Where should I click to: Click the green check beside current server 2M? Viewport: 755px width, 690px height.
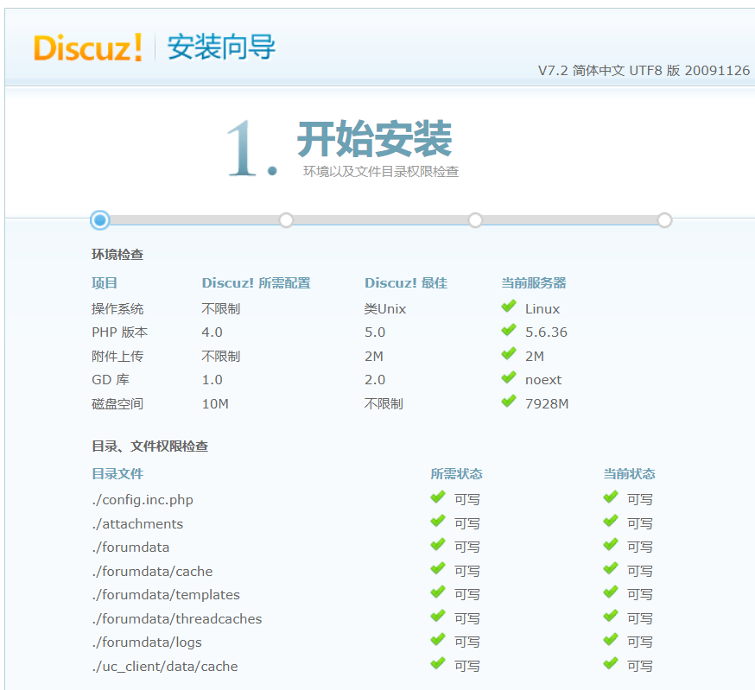click(509, 354)
